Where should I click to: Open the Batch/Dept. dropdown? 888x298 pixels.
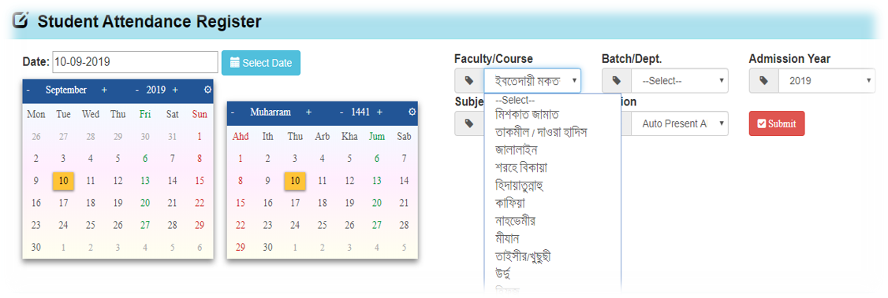pos(680,81)
